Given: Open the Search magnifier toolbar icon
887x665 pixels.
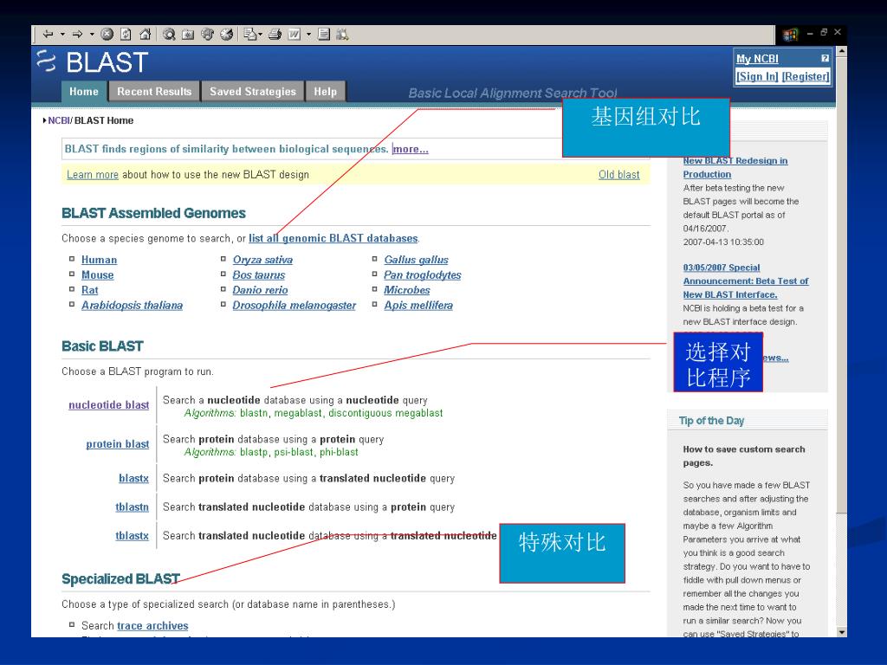Looking at the screenshot, I should pyautogui.click(x=169, y=35).
